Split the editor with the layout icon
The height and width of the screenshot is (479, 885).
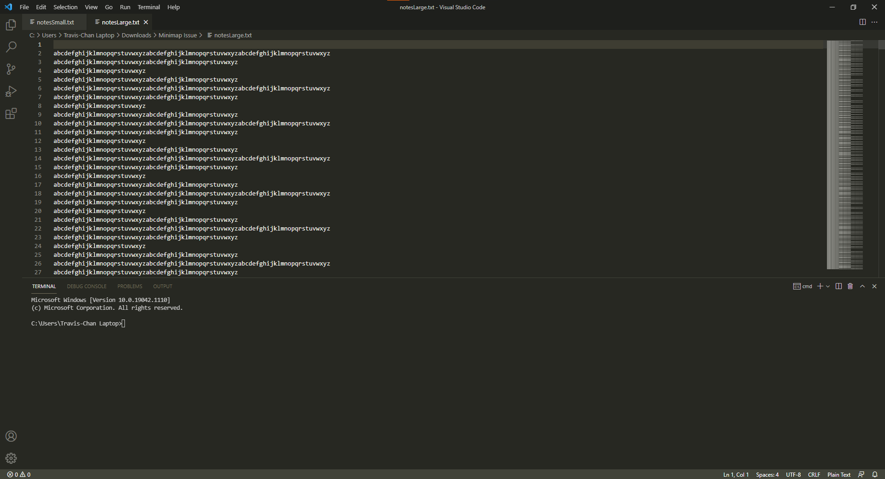(x=862, y=22)
